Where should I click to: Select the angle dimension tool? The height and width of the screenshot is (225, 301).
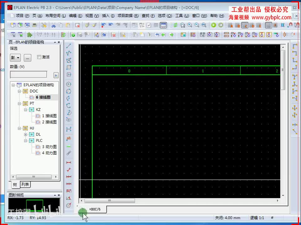[x=69, y=198]
